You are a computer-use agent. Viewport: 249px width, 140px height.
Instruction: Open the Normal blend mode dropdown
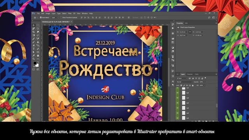(184, 82)
